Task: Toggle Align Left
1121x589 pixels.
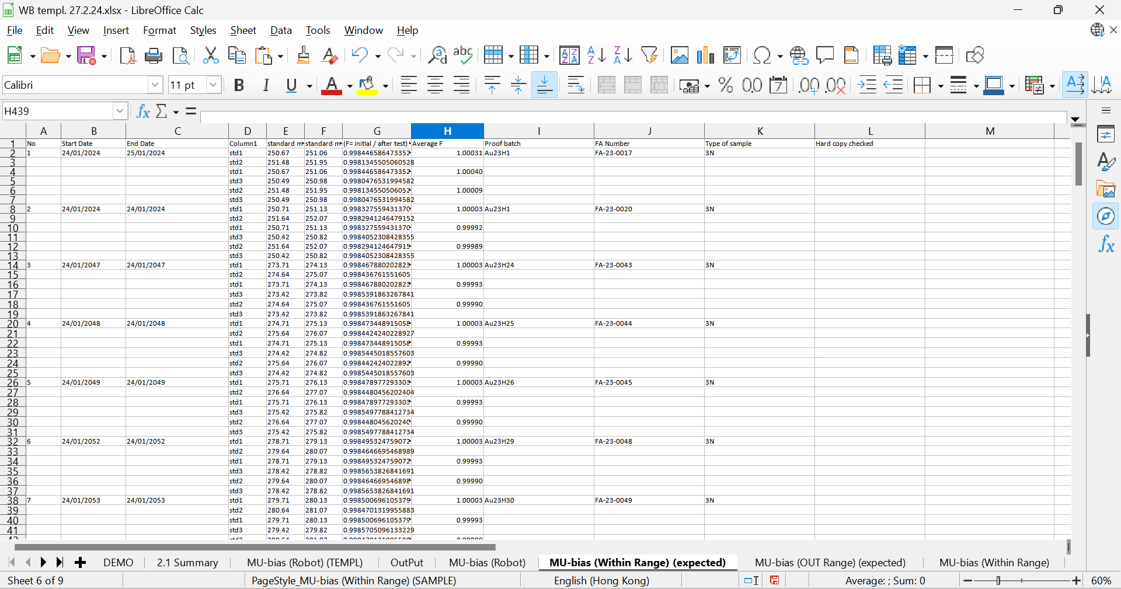Action: pos(409,85)
